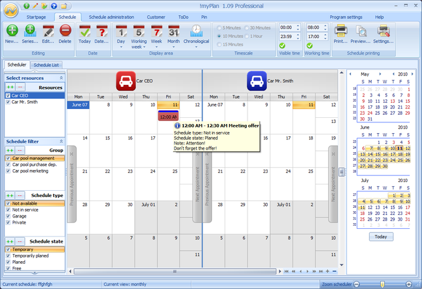The height and width of the screenshot is (289, 422).
Task: Open schedule printing Settings icon
Action: pos(383,30)
